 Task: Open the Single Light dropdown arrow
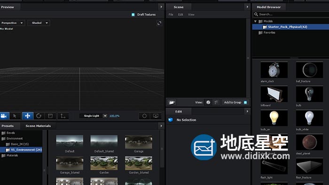point(105,116)
